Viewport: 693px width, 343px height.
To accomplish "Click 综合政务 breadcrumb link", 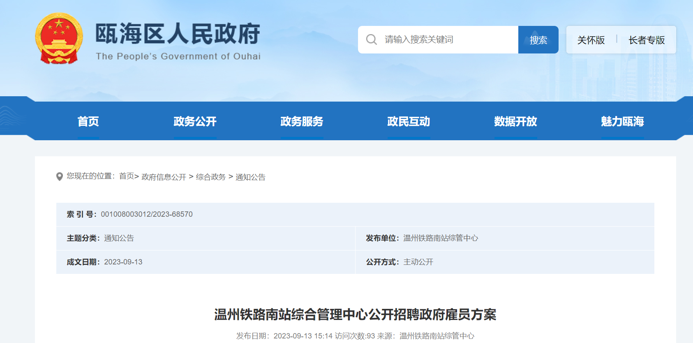I will click(210, 177).
